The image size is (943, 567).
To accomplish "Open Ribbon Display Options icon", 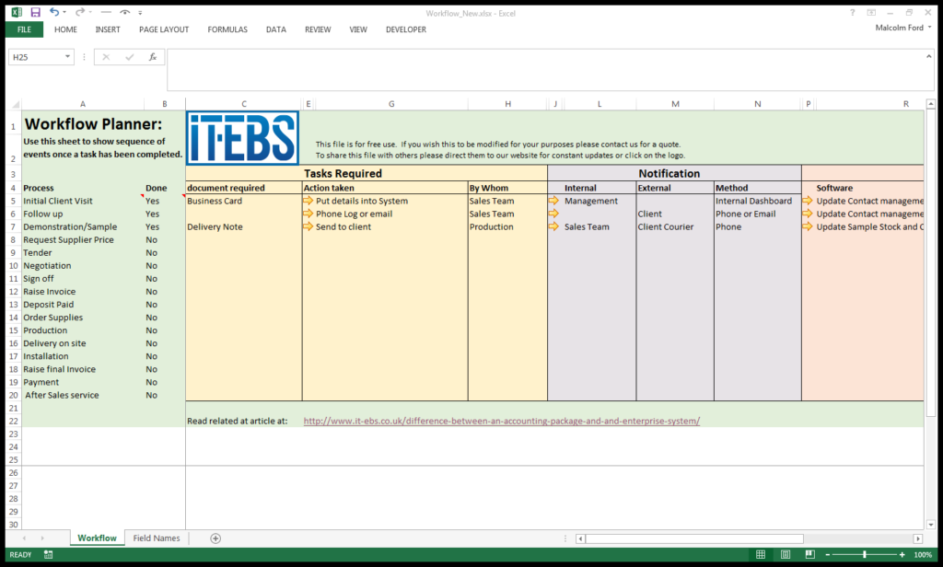I will click(871, 13).
